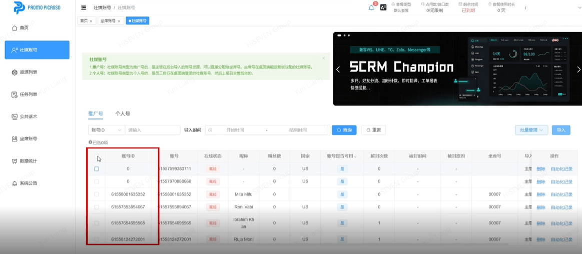The image size is (582, 254).
Task: Go to 首页 in the sidebar
Action: pos(24,28)
